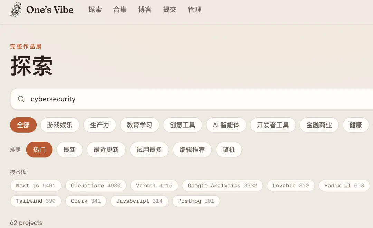Click the 完整作品展 subtitle text
This screenshot has width=373, height=228.
click(26, 47)
